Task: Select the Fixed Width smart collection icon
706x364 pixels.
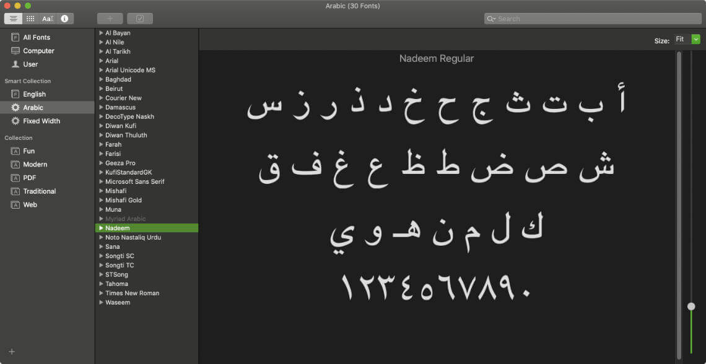Action: (x=14, y=121)
